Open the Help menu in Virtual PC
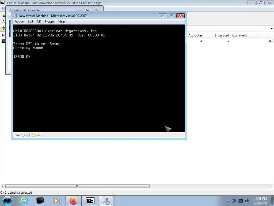The image size is (274, 206). pos(62,21)
